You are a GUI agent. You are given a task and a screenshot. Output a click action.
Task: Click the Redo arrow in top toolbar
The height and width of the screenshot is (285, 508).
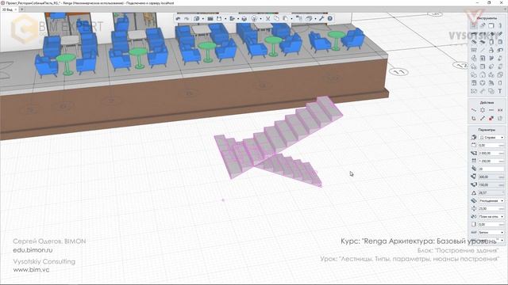[x=187, y=19]
